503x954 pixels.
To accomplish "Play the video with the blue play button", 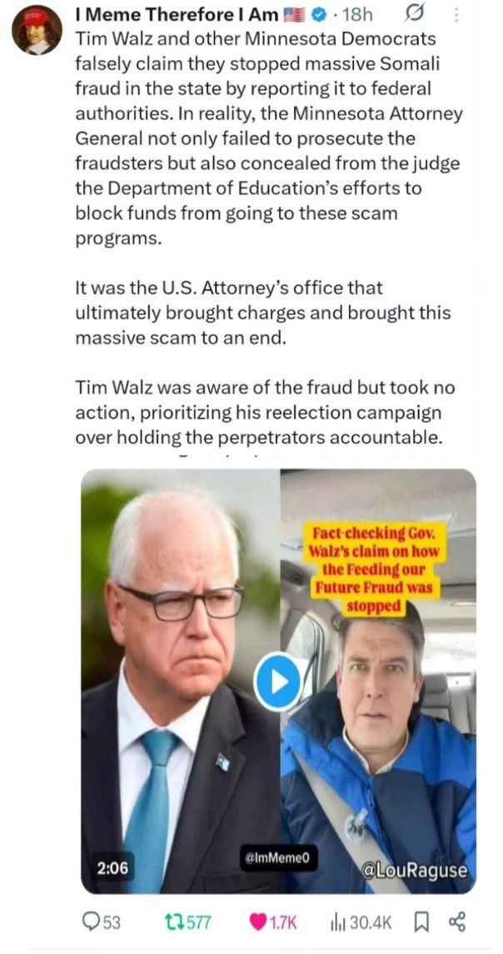I will point(279,680).
